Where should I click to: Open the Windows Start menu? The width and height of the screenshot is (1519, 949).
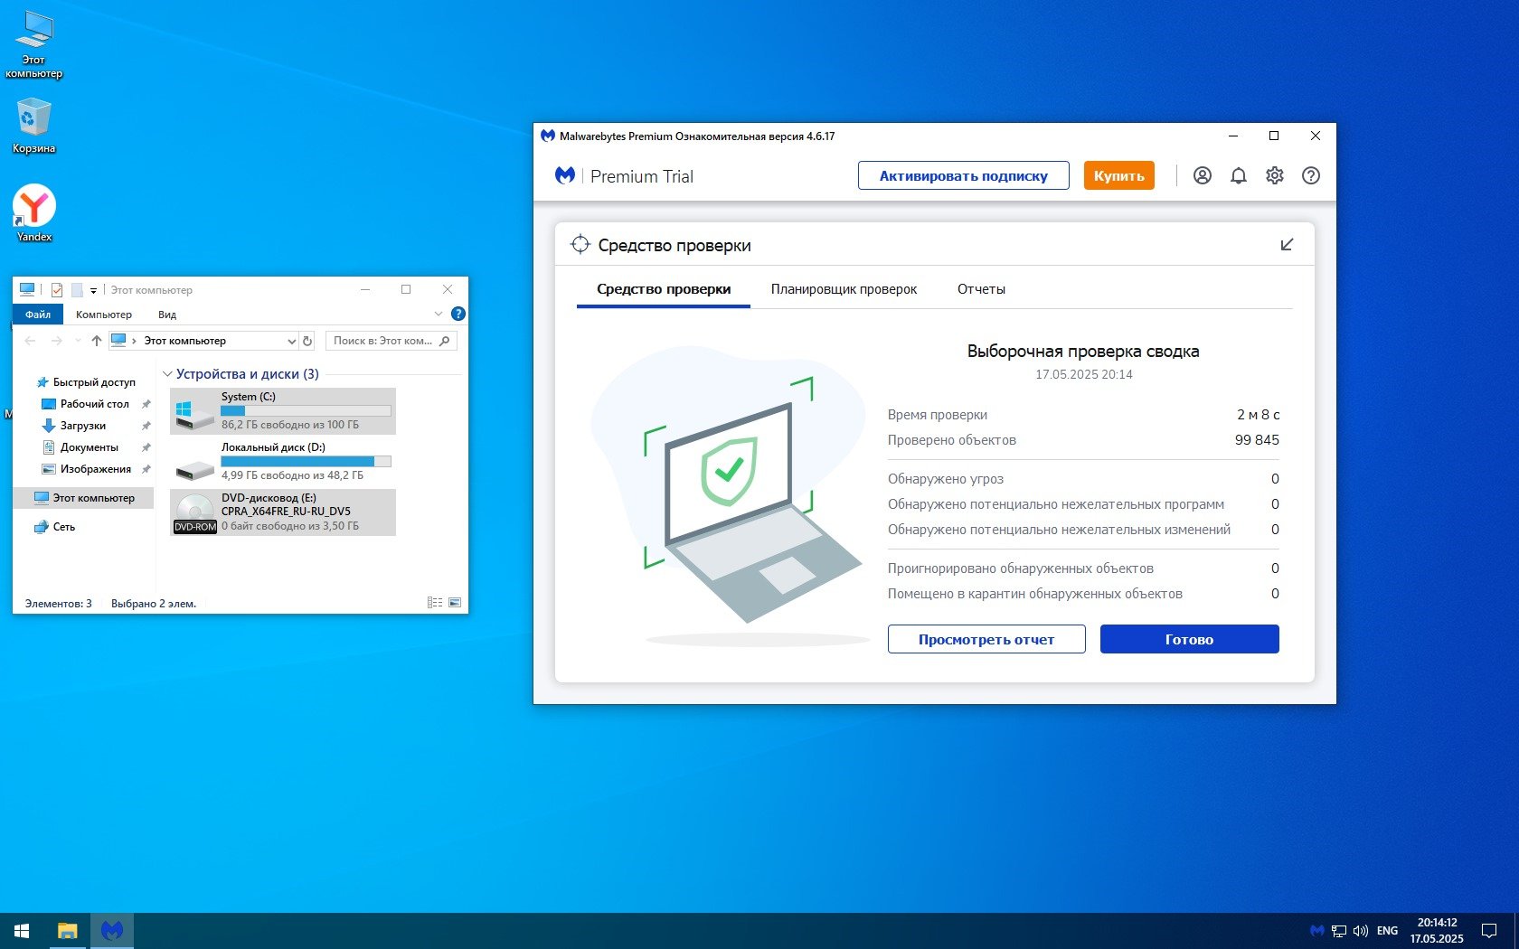[x=22, y=931]
